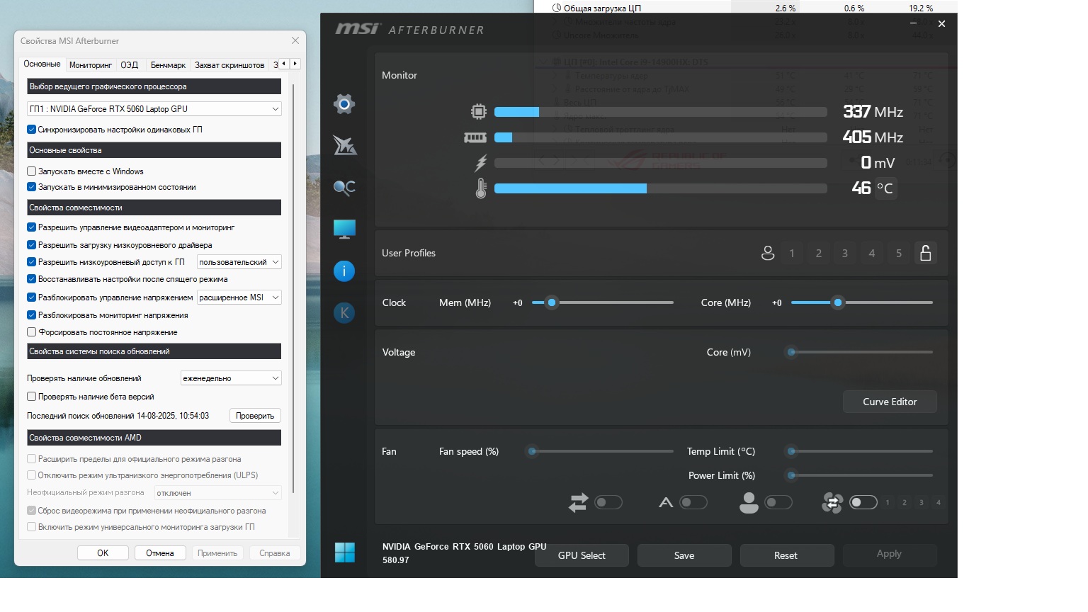Screen dimensions: 1088x612
Task: Open the Kombustor K icon
Action: tap(344, 312)
